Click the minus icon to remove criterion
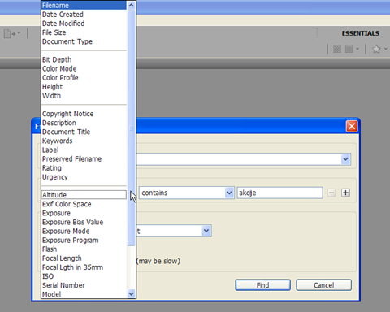 331,193
